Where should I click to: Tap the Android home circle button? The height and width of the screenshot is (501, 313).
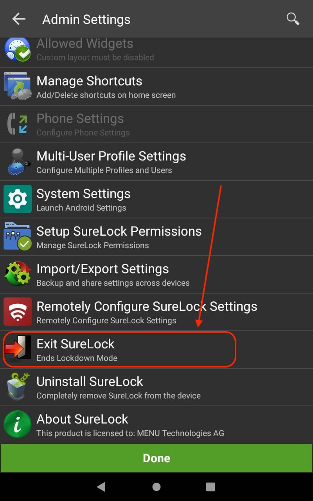(156, 487)
